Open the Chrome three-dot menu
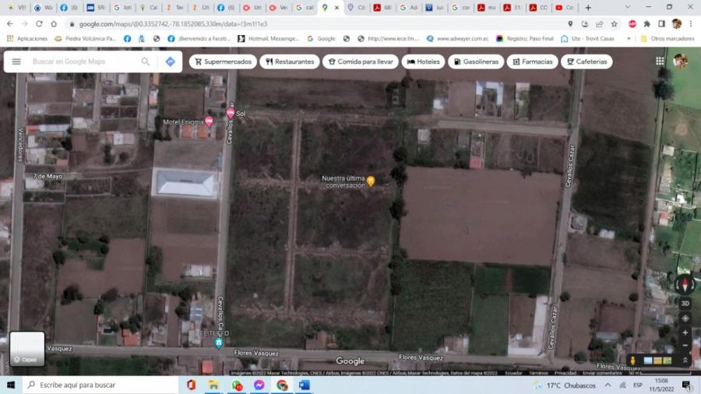The width and height of the screenshot is (701, 394). [691, 23]
